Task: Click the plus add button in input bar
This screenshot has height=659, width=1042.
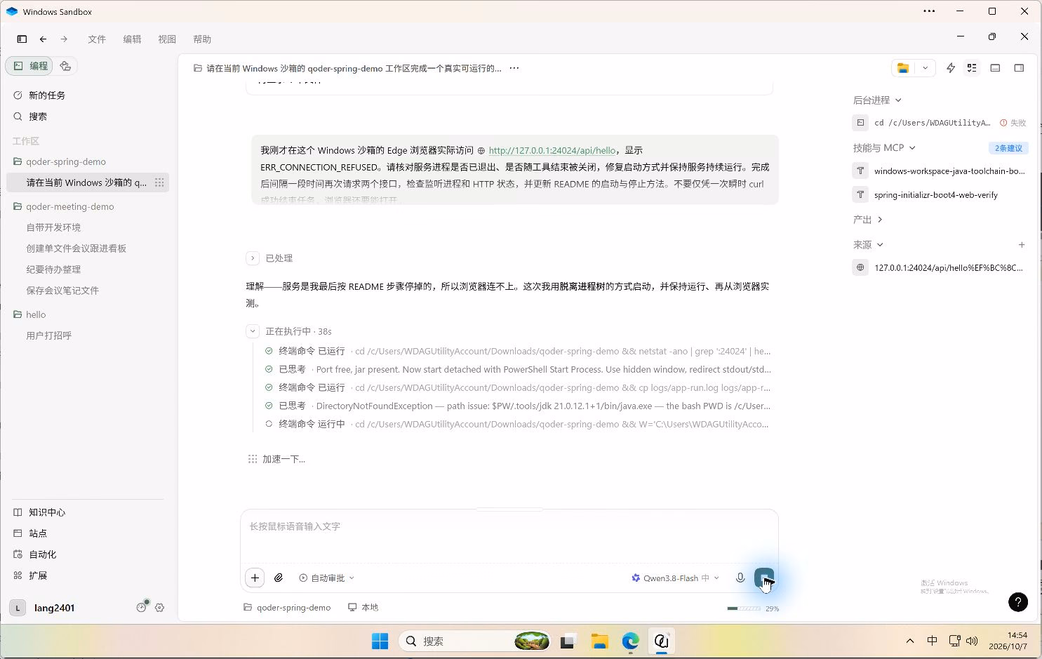Action: click(255, 578)
